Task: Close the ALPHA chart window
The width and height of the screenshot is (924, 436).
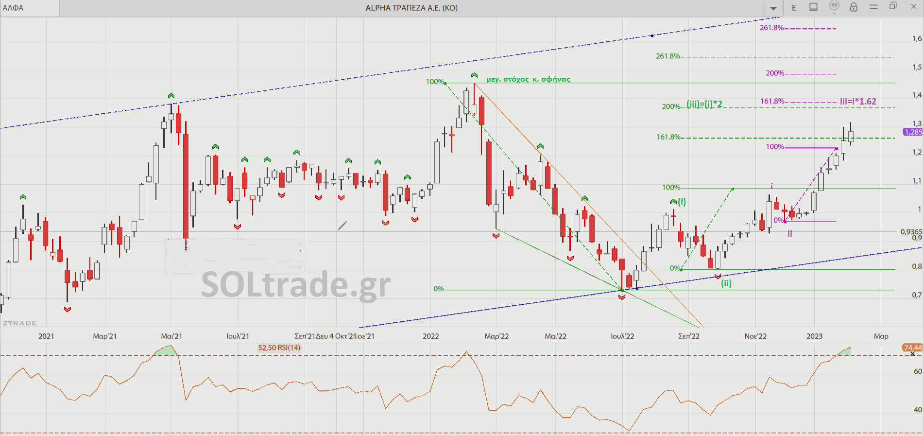Action: (x=913, y=6)
